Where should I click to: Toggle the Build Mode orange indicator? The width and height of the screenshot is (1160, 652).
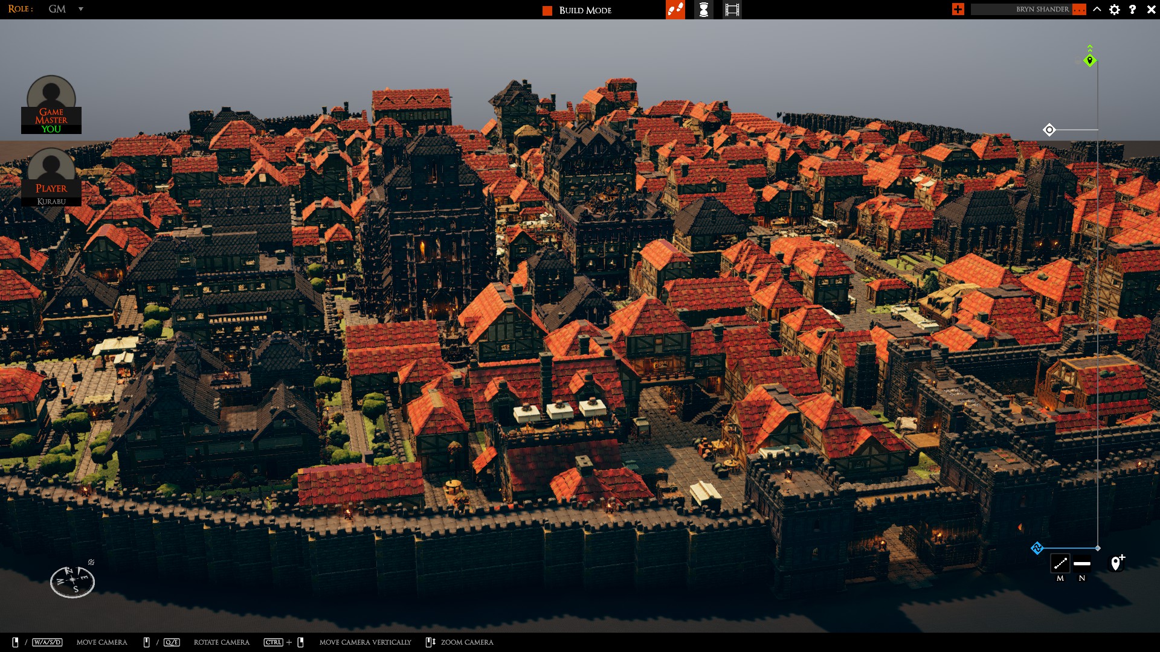point(547,10)
